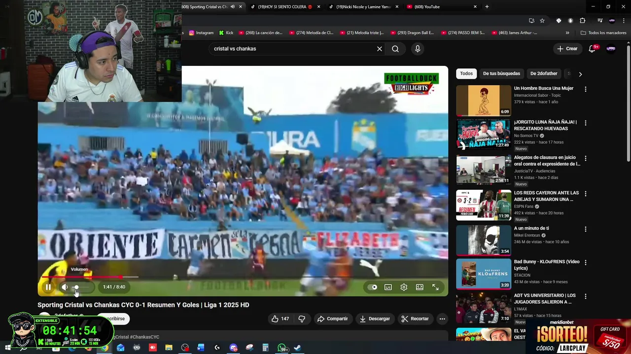
Task: Open File Explorer from the taskbar
Action: click(x=169, y=348)
